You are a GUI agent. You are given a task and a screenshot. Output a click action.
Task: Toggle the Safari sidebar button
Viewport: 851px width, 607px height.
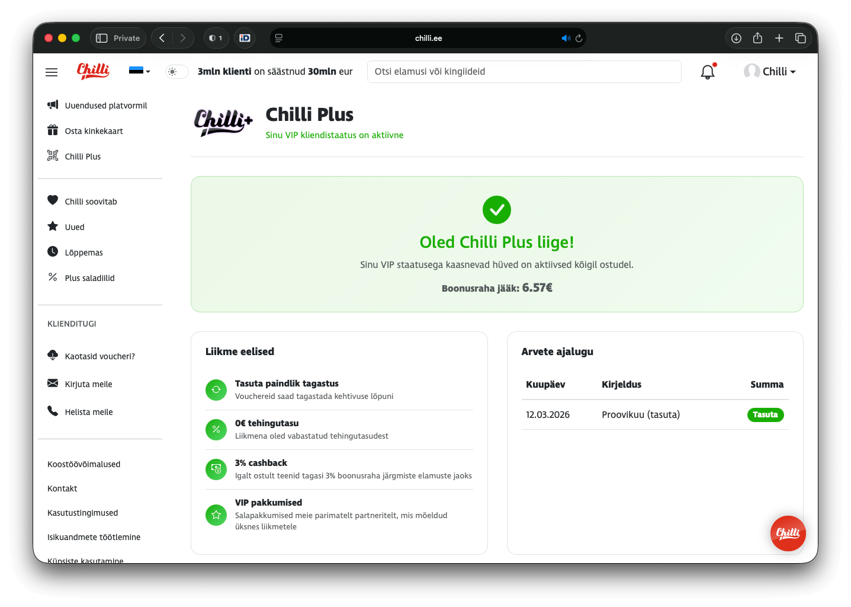[x=102, y=38]
